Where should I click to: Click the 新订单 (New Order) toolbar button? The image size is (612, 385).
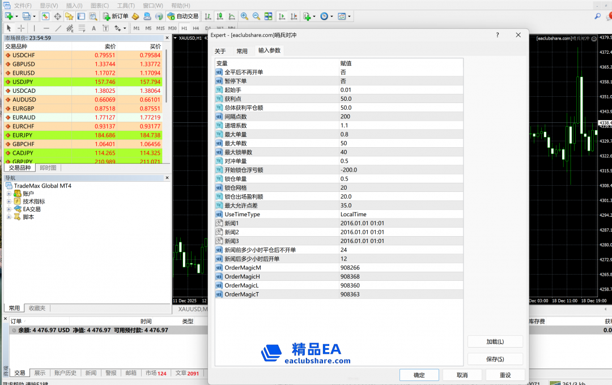pos(116,16)
